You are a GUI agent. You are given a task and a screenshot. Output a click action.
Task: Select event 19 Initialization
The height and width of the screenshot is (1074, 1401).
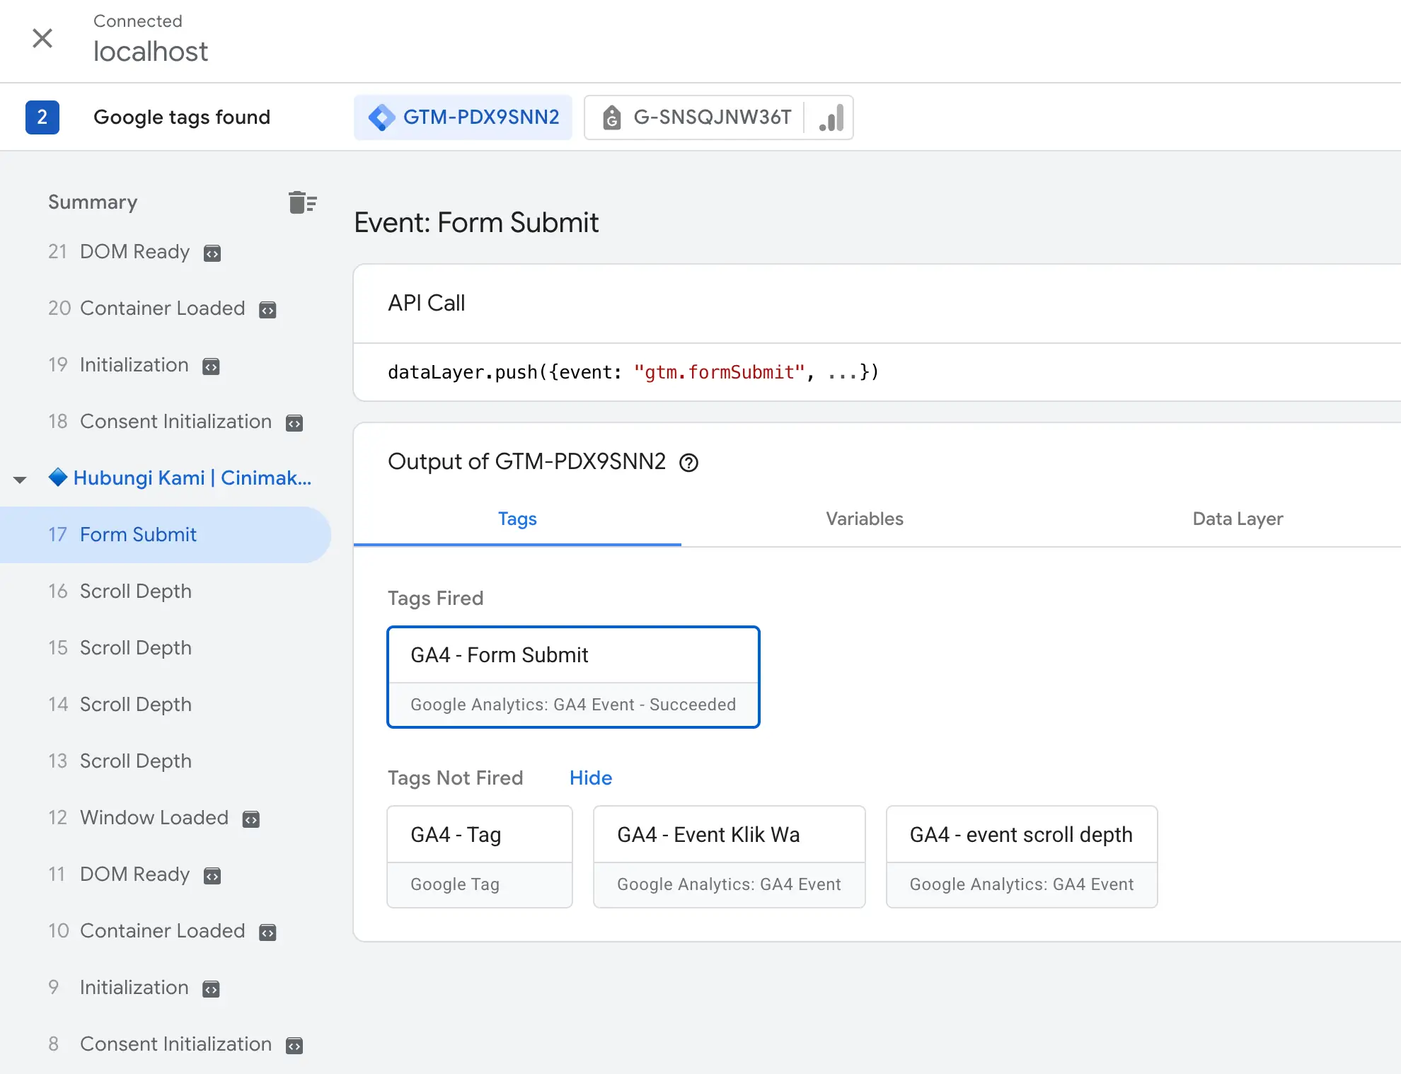[118, 365]
